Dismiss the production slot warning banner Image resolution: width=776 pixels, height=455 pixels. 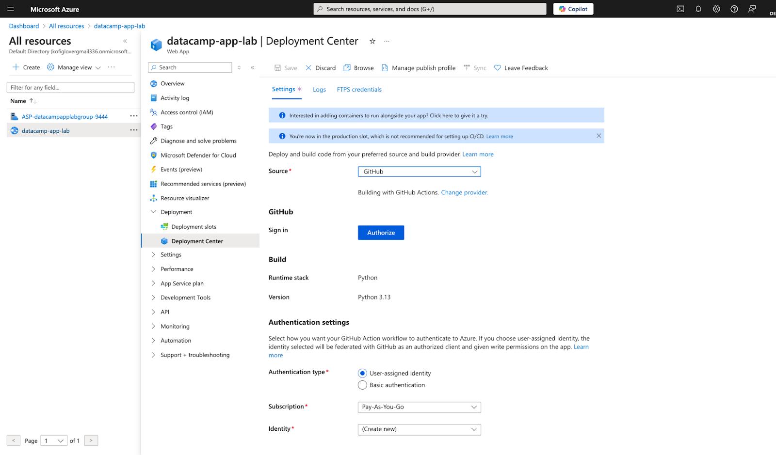coord(598,136)
